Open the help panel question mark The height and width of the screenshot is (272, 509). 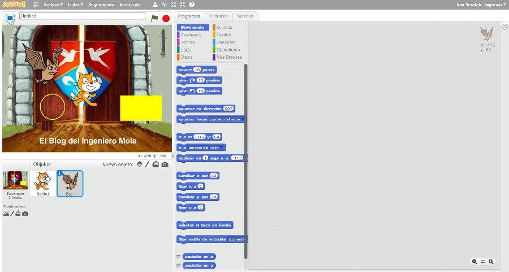pyautogui.click(x=505, y=27)
